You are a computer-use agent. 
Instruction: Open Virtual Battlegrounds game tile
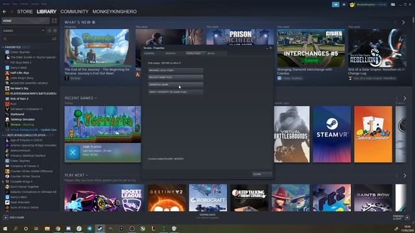[x=292, y=134]
